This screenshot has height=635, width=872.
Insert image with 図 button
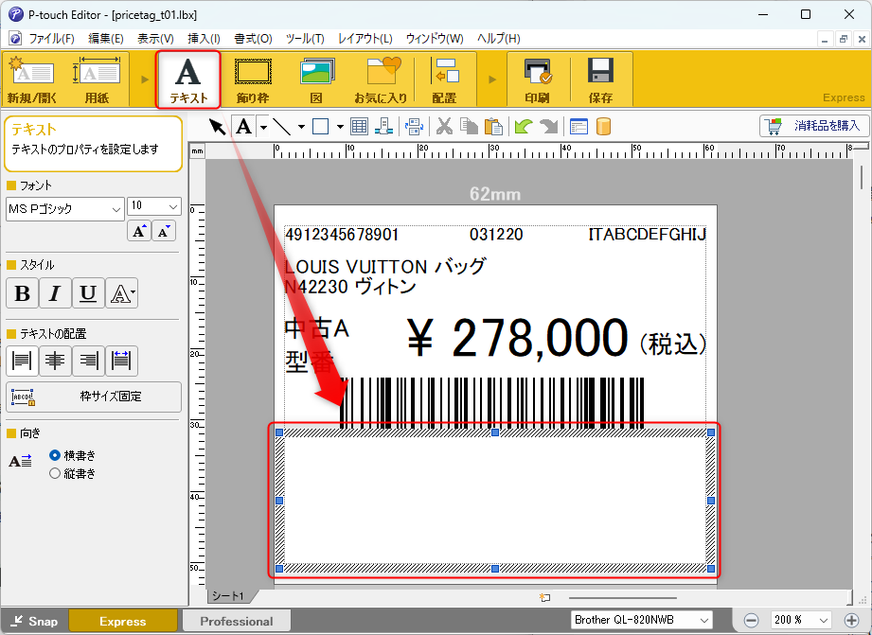tap(316, 80)
